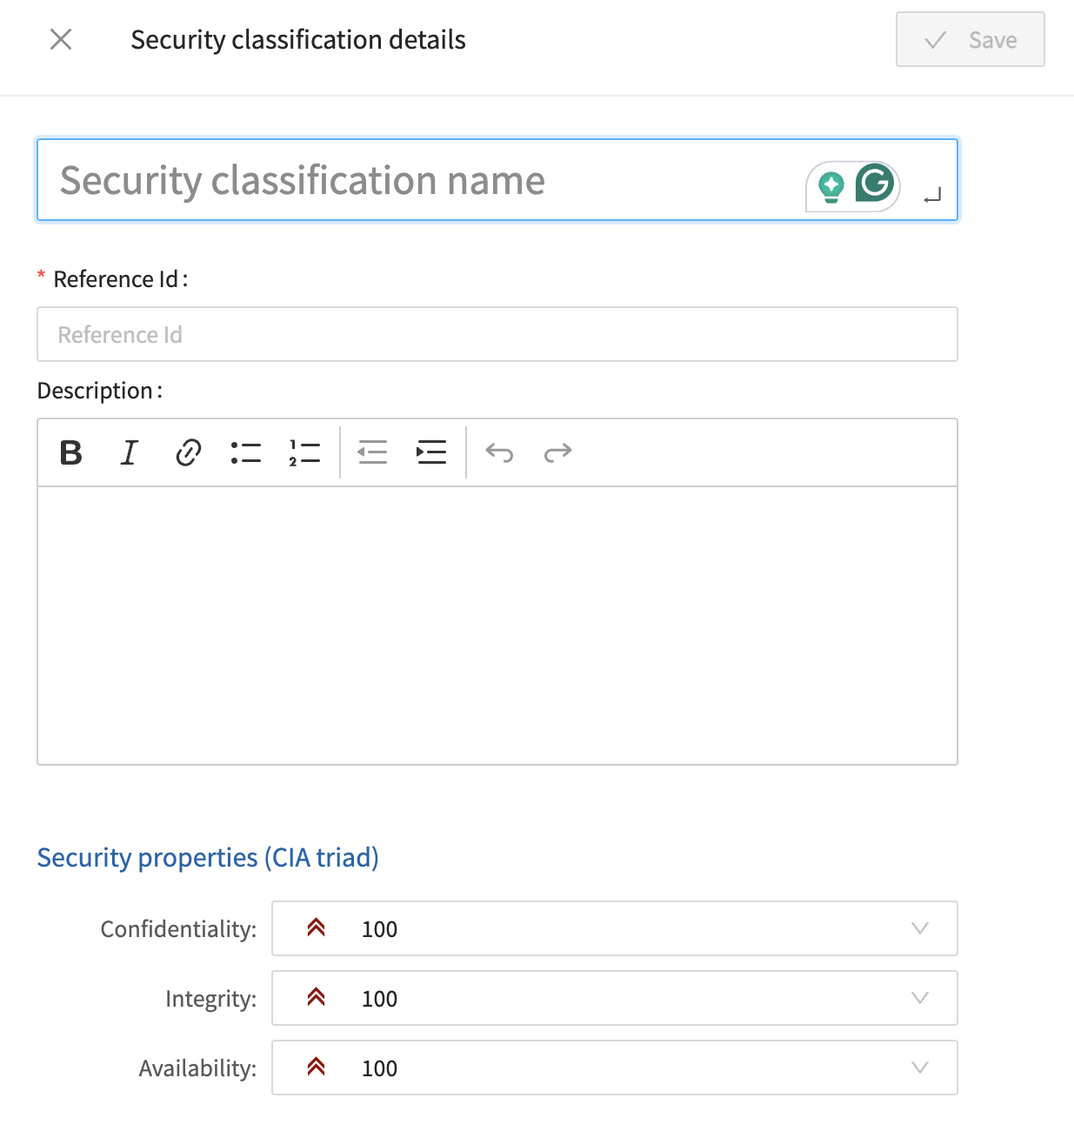Image resolution: width=1074 pixels, height=1125 pixels.
Task: Click the Grammarly lightbulb suggestion icon
Action: (x=832, y=184)
